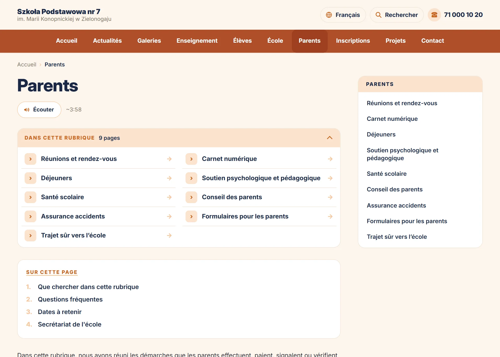Click the globe icon beside Français
This screenshot has width=500, height=357.
click(x=329, y=15)
